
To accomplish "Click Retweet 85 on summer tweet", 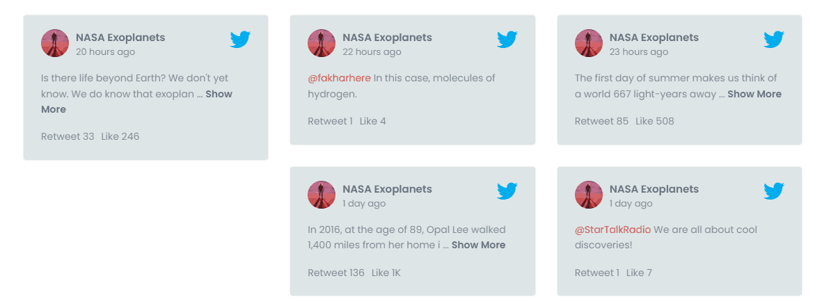I will [601, 121].
